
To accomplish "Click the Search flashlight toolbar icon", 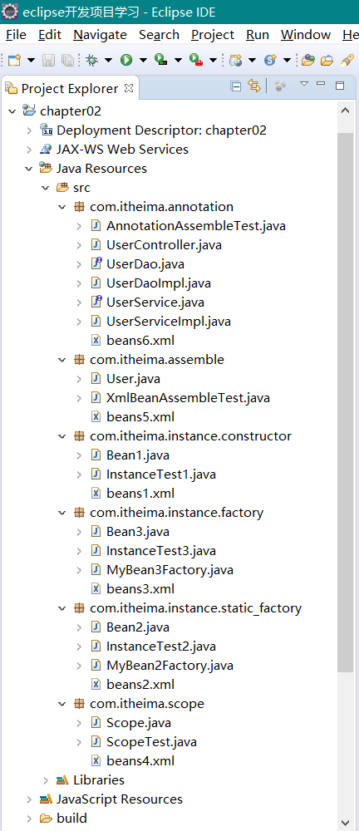I will [347, 60].
